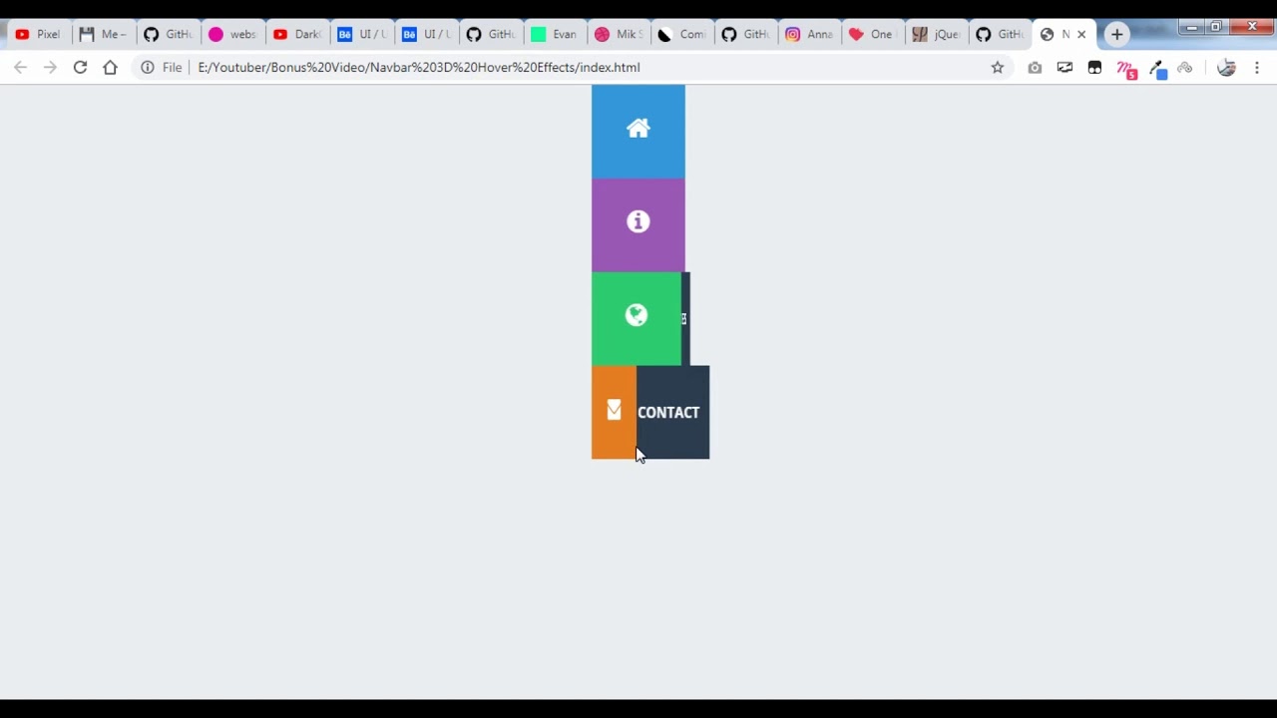Screen dimensions: 1277x718
Task: Close the active tab
Action: click(x=1080, y=34)
